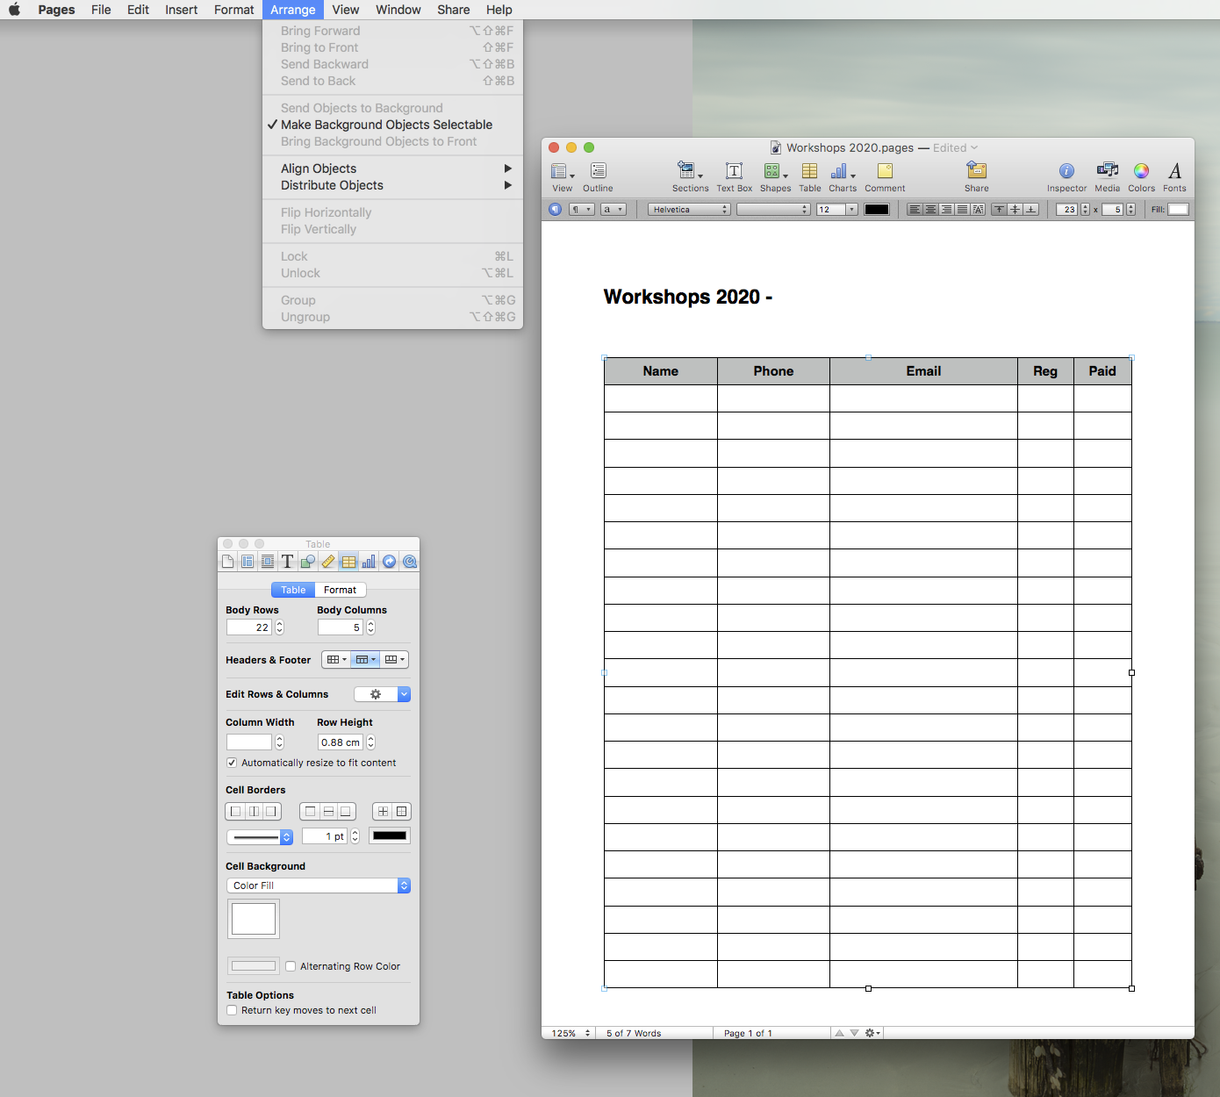Select the bottom cell border button
The image size is (1220, 1097).
coord(346,812)
